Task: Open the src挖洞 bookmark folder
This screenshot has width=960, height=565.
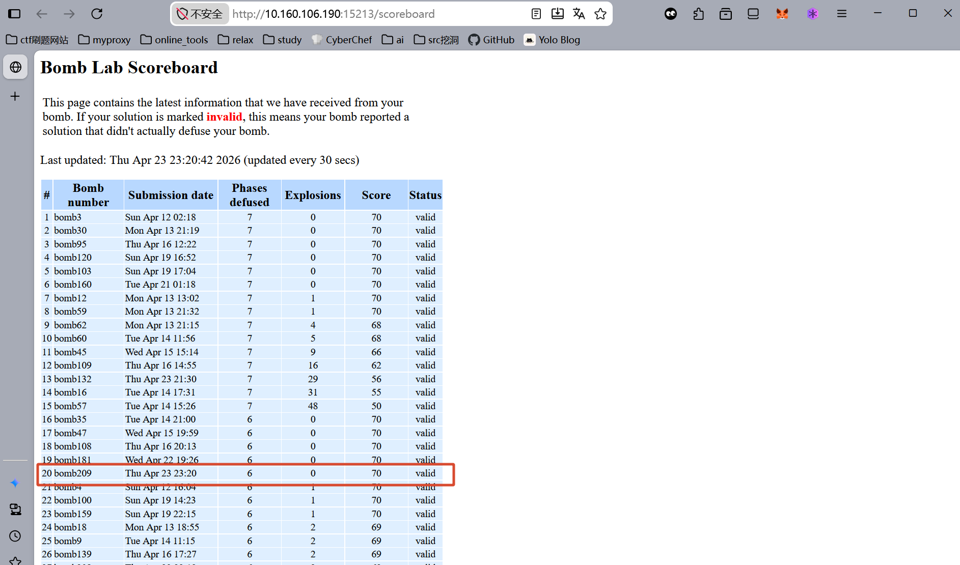Action: tap(436, 40)
